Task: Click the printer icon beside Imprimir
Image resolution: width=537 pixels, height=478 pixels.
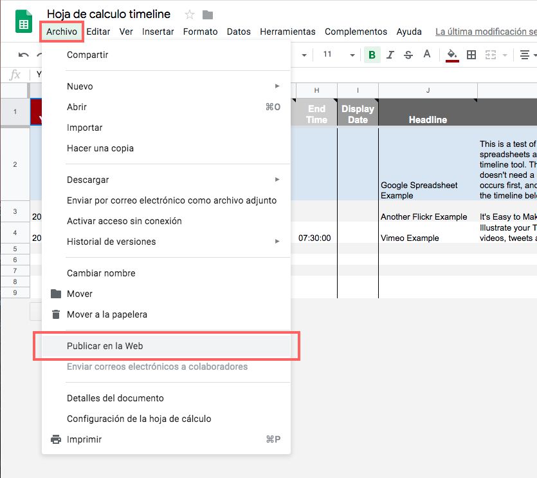Action: tap(56, 439)
